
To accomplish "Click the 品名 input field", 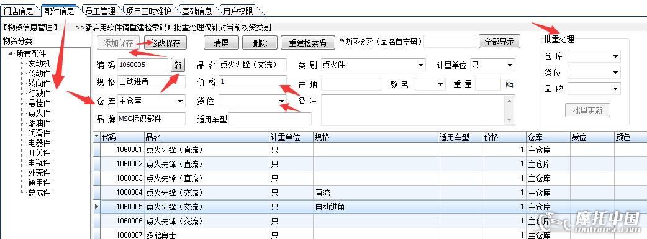I will (x=253, y=65).
